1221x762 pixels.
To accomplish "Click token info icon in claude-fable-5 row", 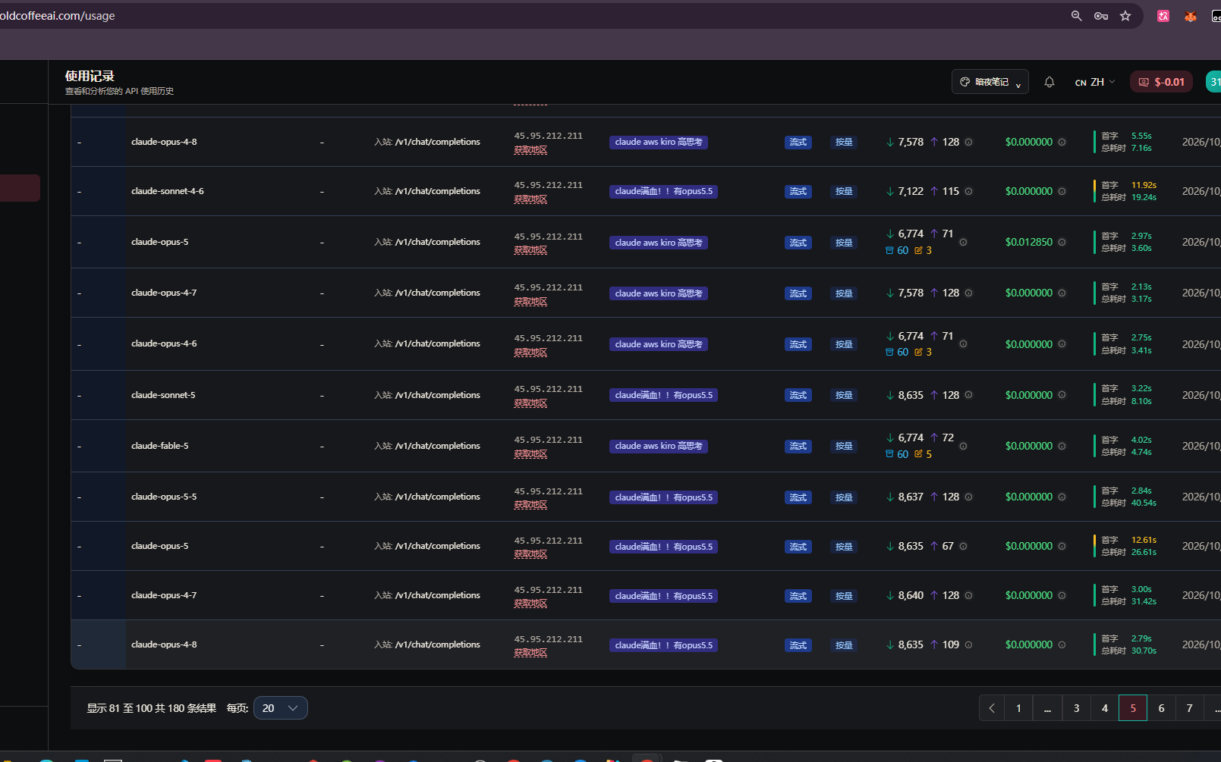I will pos(963,447).
